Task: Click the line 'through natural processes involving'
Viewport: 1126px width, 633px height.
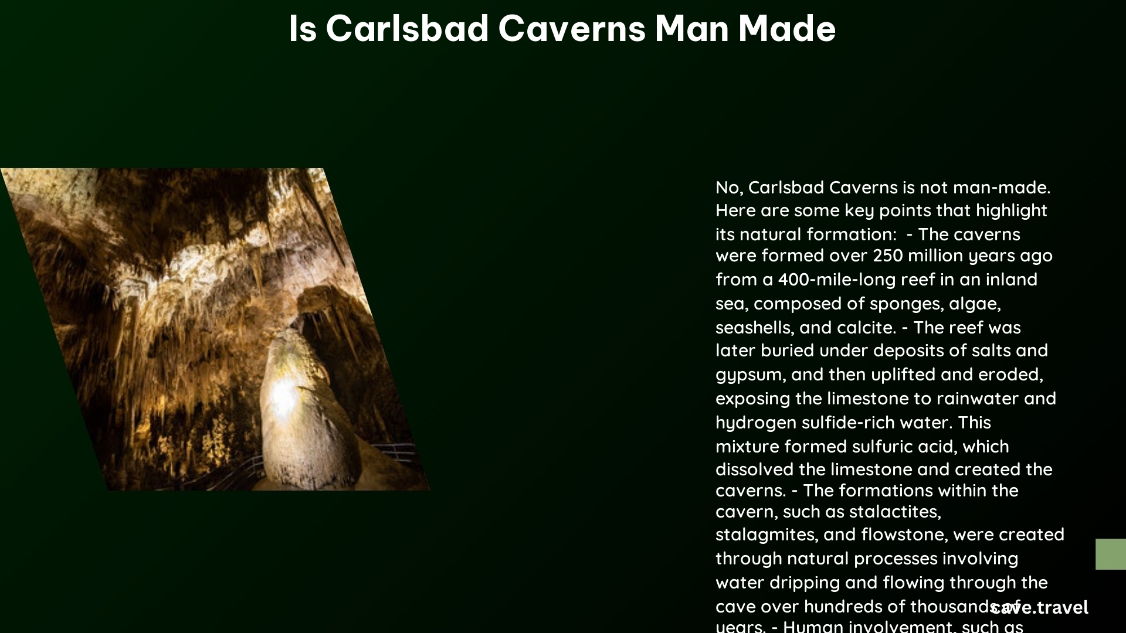Action: (867, 559)
